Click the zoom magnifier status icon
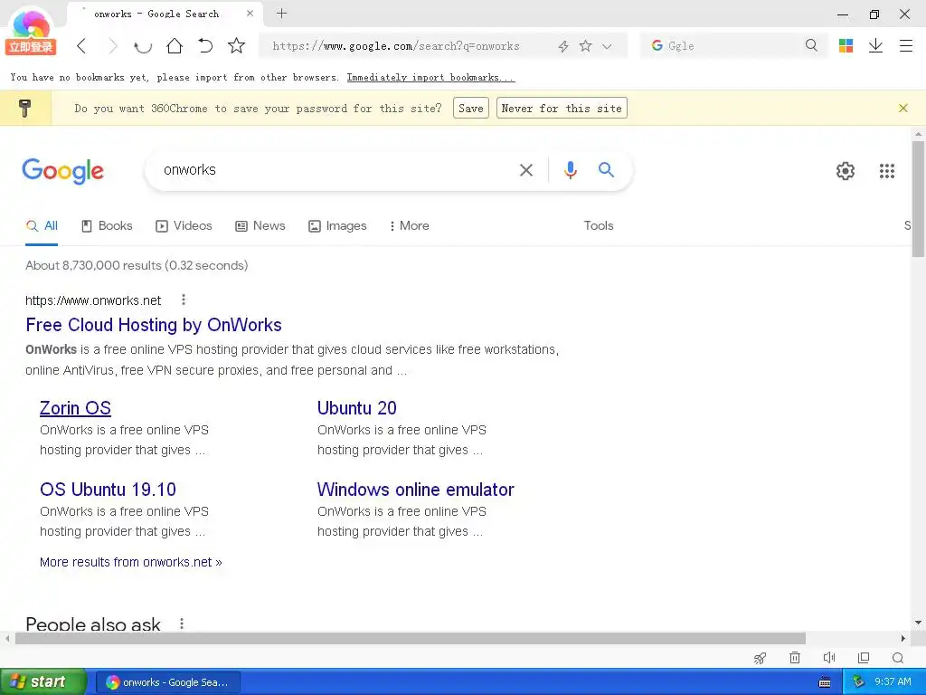Screen dimensions: 926x695 click(x=898, y=658)
